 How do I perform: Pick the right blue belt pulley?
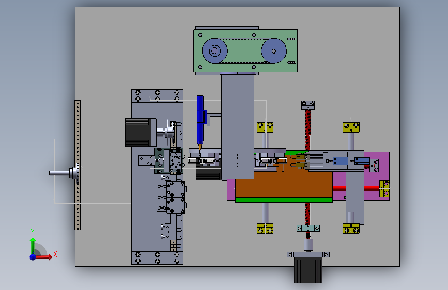274,51
